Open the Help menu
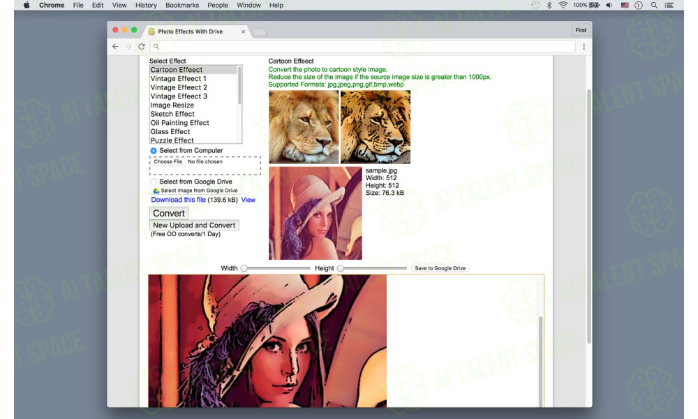 point(276,6)
